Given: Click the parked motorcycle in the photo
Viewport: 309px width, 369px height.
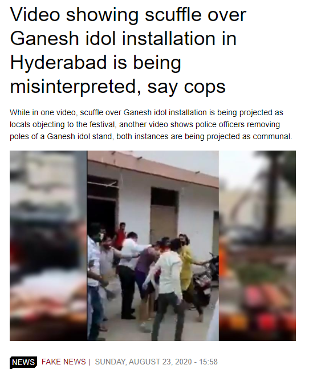Looking at the screenshot, I should click(x=204, y=280).
